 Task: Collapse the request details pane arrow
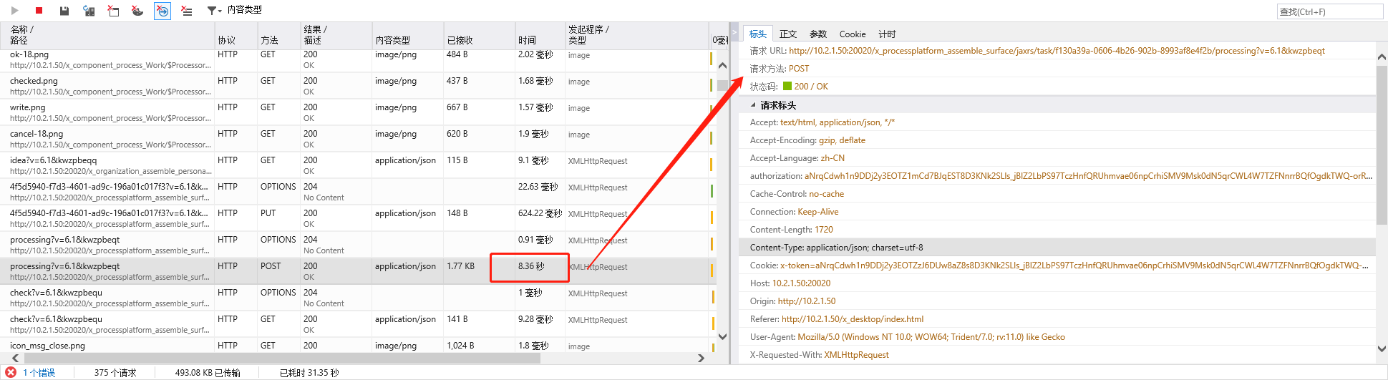[734, 32]
